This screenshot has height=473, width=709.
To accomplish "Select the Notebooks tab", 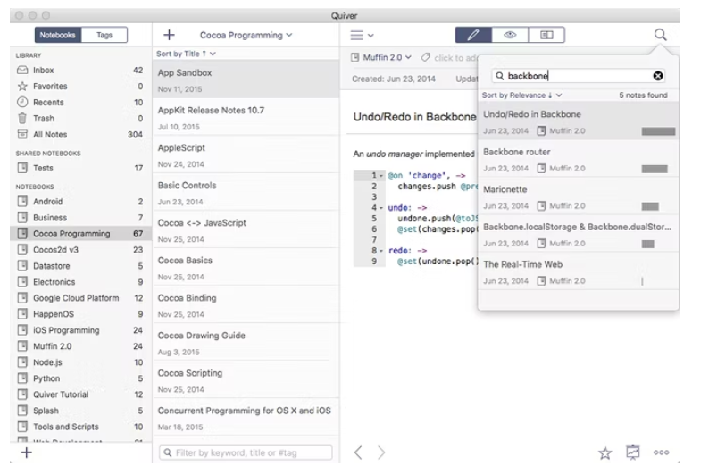I will click(57, 35).
